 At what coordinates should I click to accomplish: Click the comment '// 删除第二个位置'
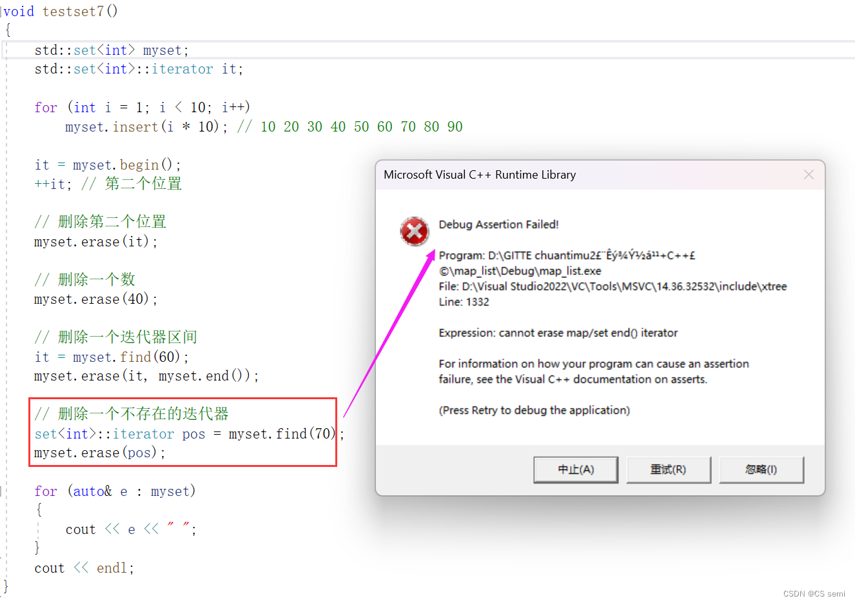pos(100,222)
